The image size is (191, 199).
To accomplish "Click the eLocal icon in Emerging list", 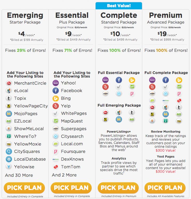I will (9, 91).
